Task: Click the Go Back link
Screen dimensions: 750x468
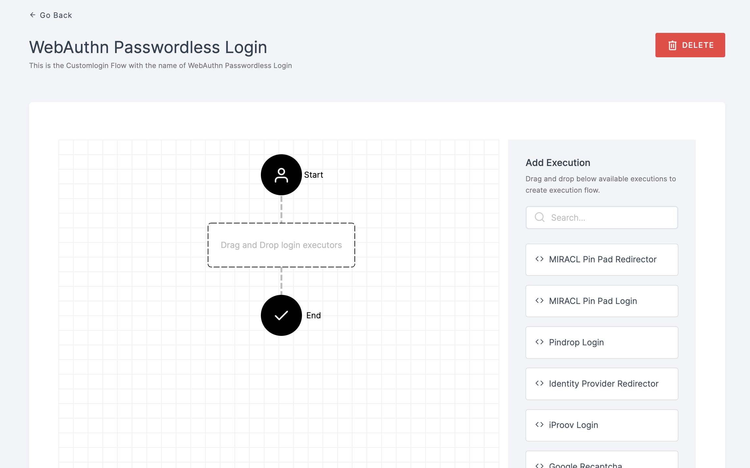Action: [x=51, y=15]
